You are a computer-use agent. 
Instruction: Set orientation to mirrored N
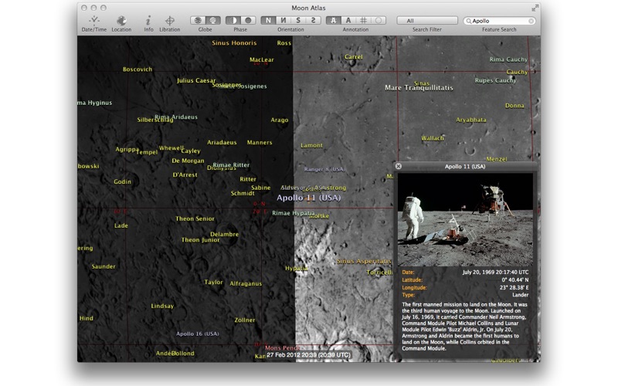[x=284, y=20]
